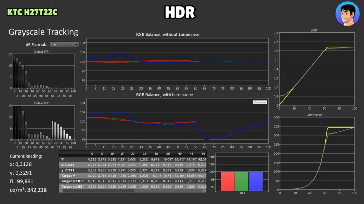
Task: Select the 'Target x:CIE31' row header
Action: click(73, 181)
